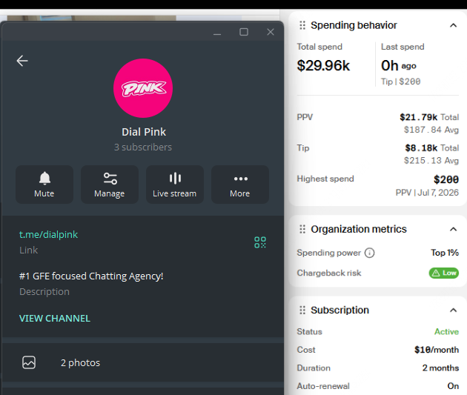The width and height of the screenshot is (467, 395).
Task: Click the 0h ago last spend value
Action: click(399, 66)
